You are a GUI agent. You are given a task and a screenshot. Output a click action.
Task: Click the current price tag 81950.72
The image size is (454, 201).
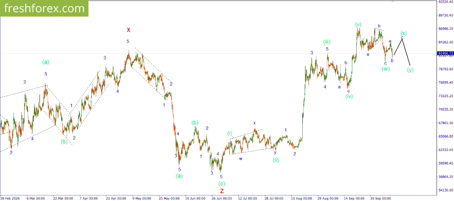click(445, 53)
